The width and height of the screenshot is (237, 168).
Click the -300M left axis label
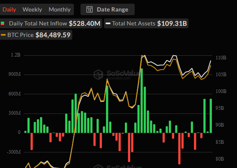pos(14,152)
